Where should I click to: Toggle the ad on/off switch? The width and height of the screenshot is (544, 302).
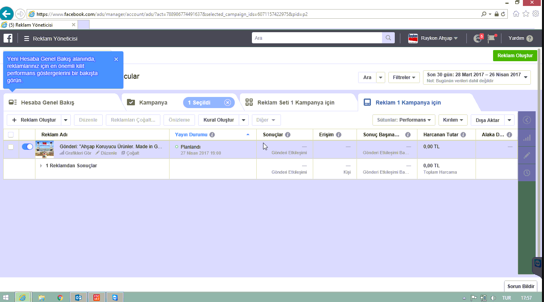tap(27, 147)
